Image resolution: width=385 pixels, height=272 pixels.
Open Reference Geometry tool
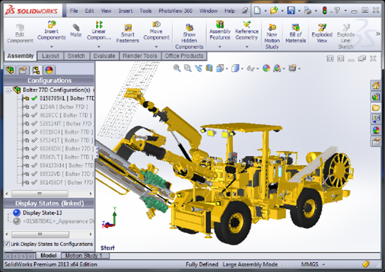click(247, 30)
